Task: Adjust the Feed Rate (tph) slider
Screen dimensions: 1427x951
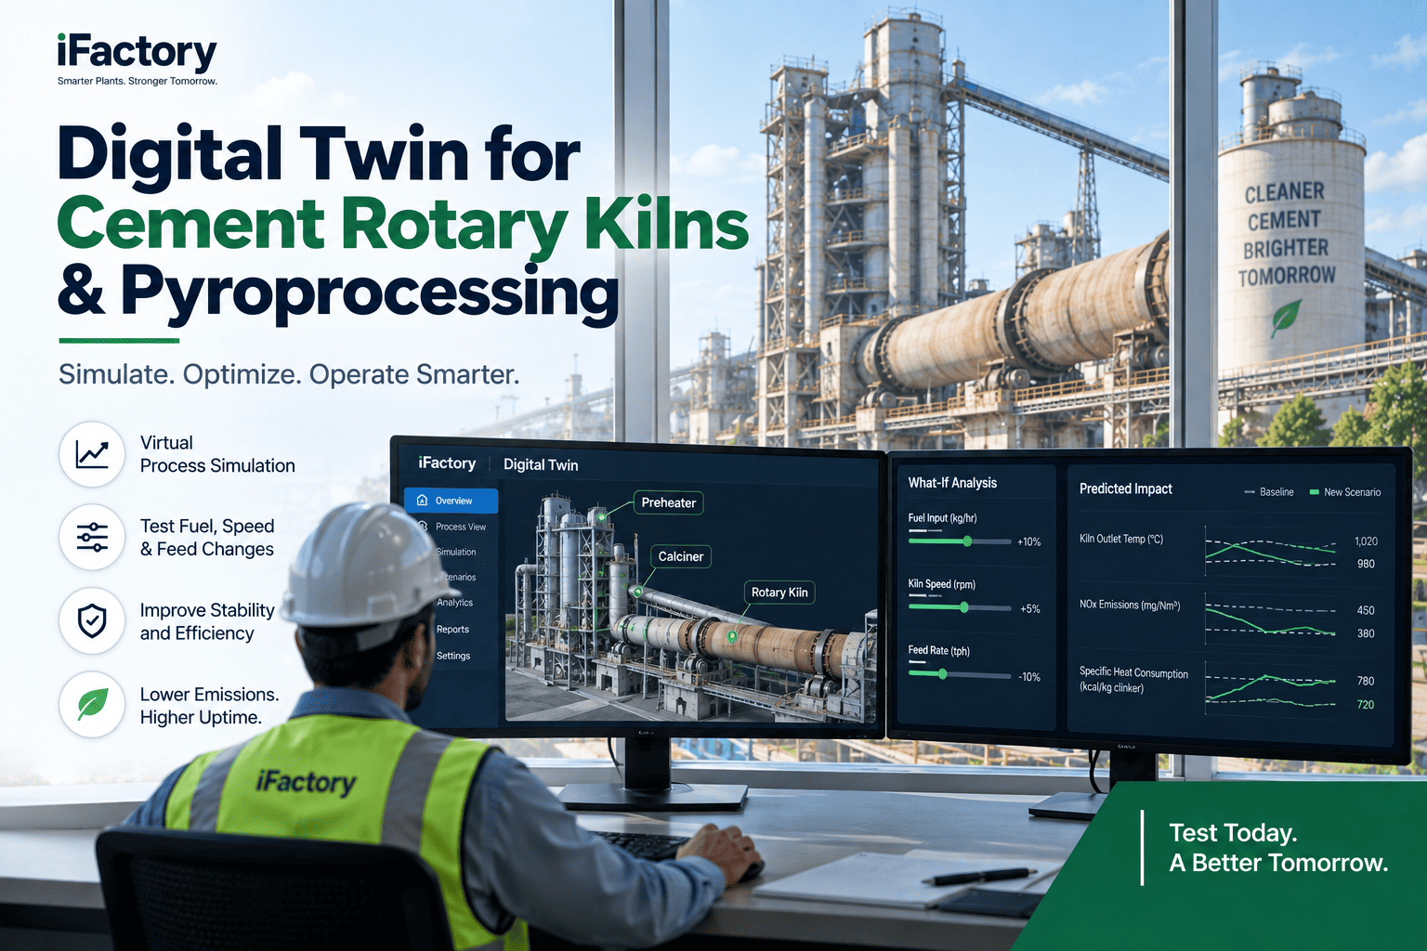Action: tap(960, 674)
